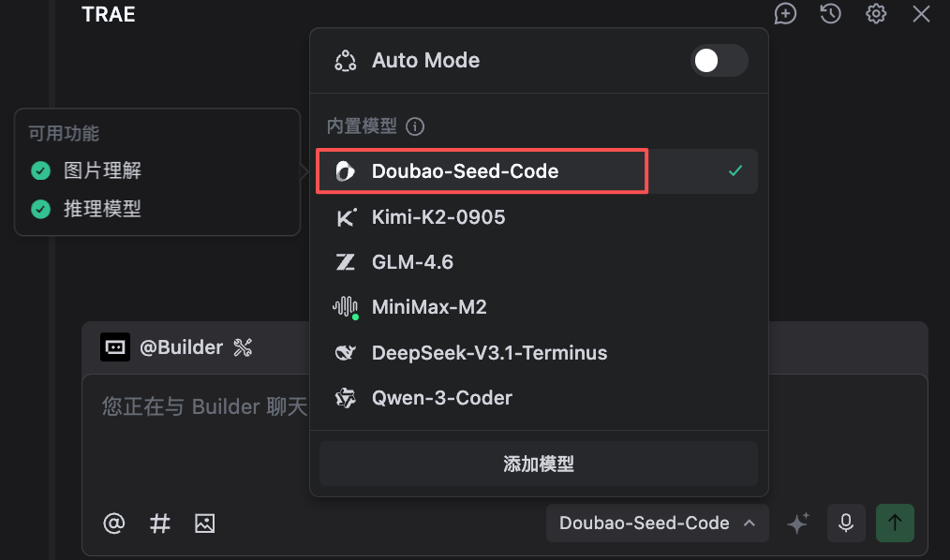Enable Auto Mode switch
Screen dimensions: 950x560
tap(719, 60)
